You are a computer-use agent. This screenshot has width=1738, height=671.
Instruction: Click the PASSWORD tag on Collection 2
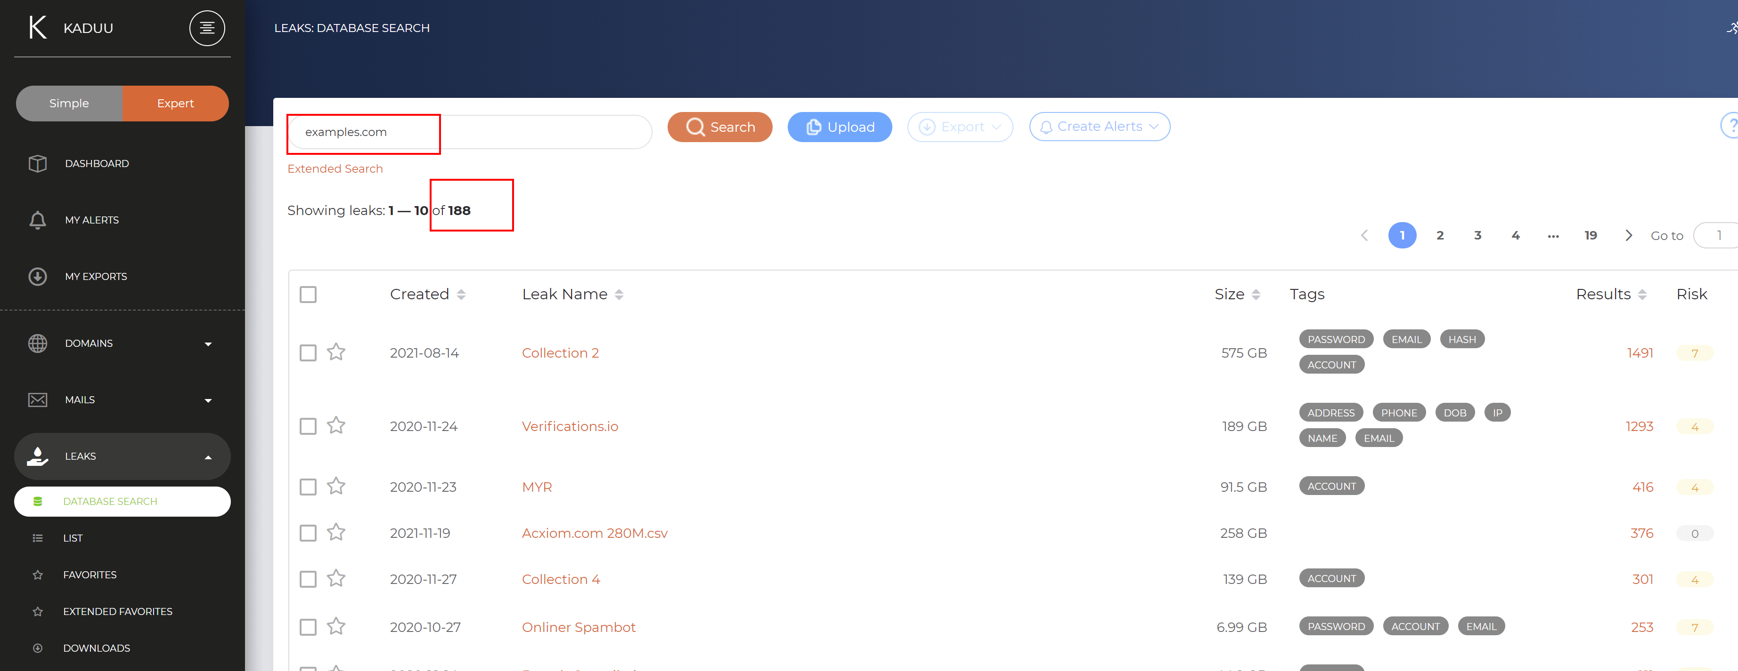[1336, 340]
